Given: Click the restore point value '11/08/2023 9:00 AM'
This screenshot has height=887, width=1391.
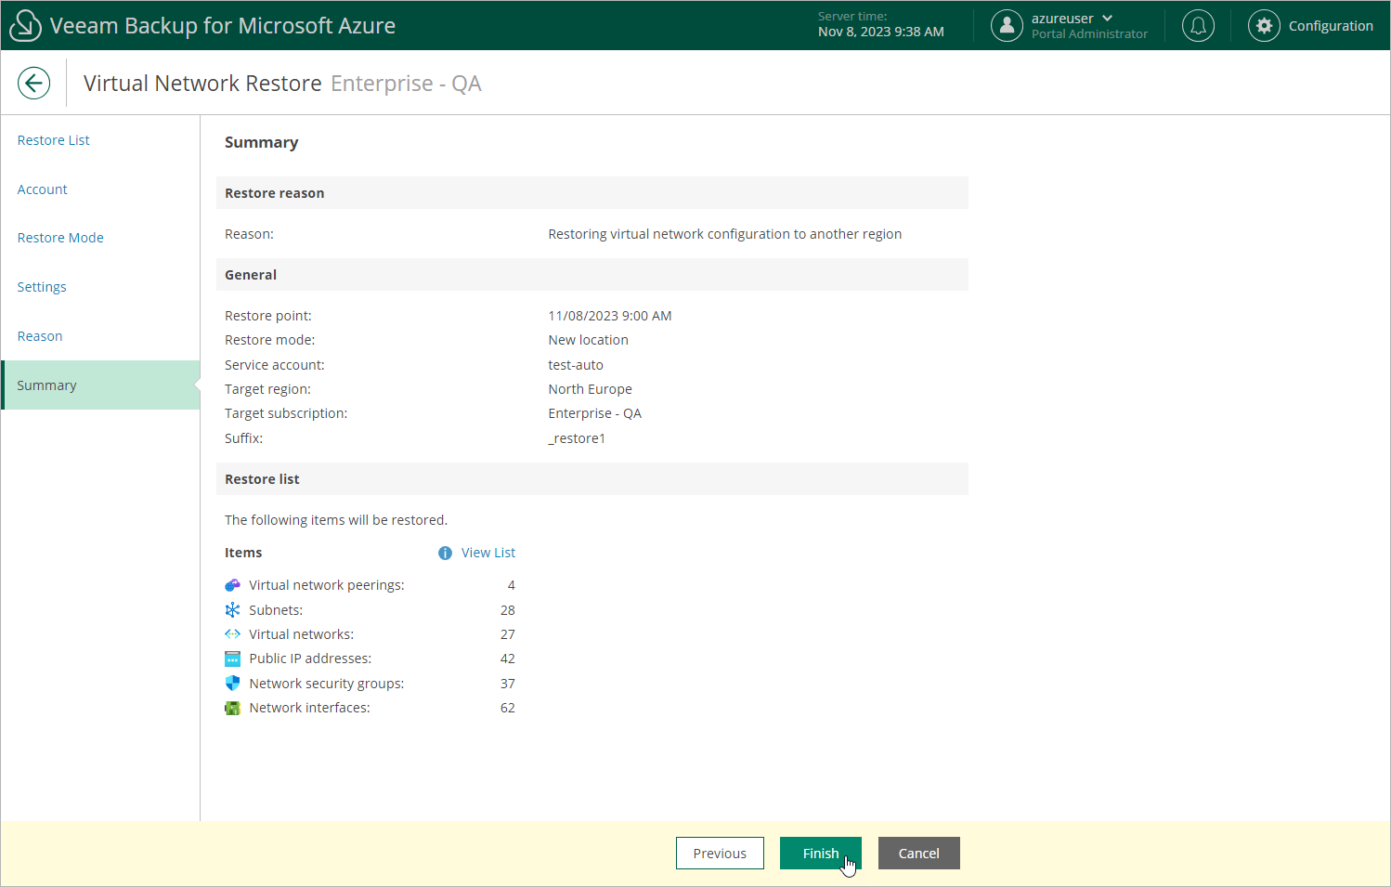Looking at the screenshot, I should 610,316.
